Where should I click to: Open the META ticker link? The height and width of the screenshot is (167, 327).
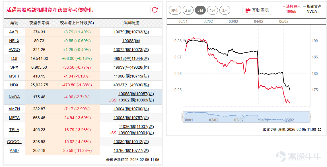[x=14, y=118]
